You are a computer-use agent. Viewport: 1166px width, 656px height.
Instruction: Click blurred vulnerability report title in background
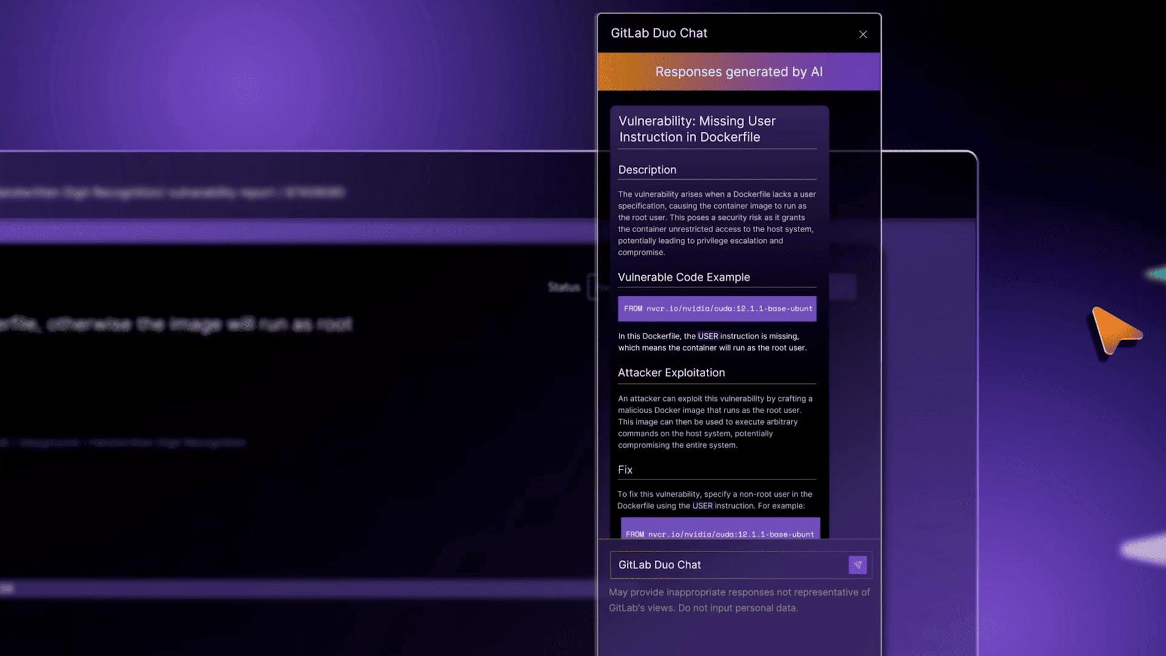(173, 193)
